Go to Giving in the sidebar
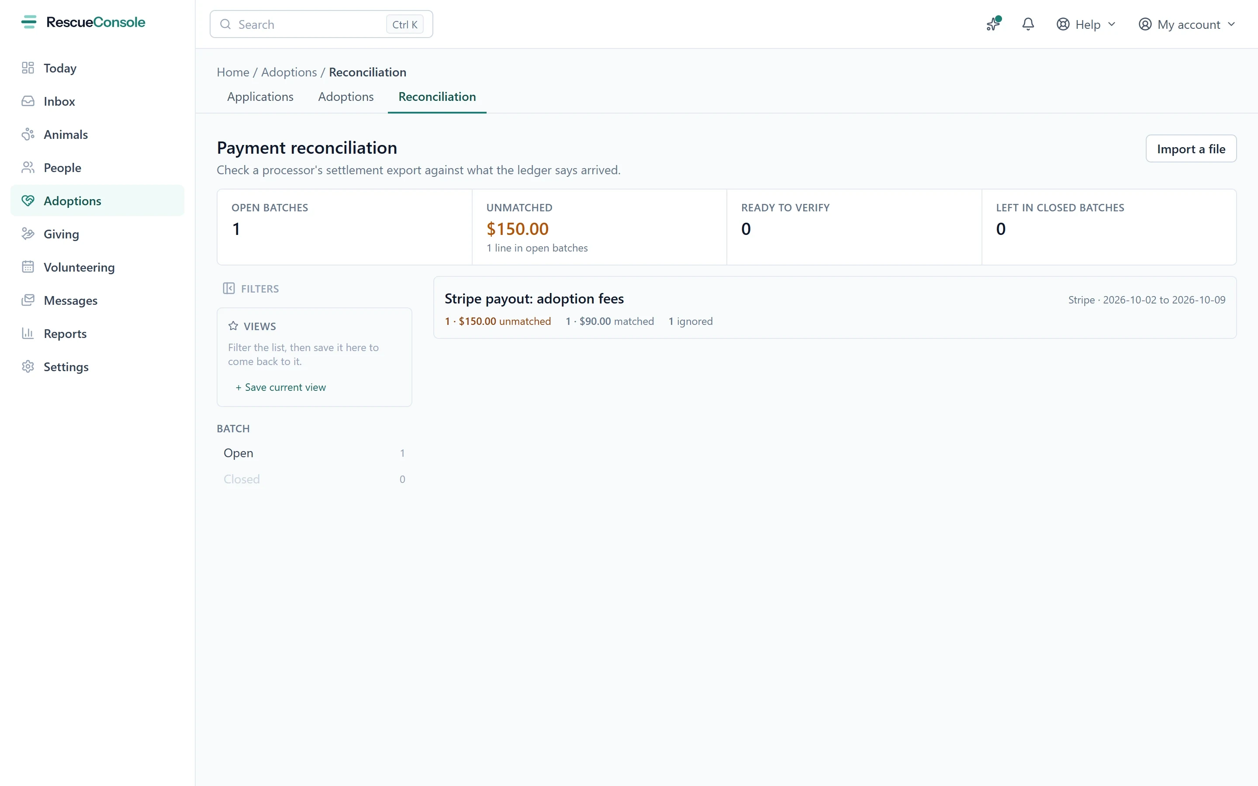The image size is (1258, 786). [x=97, y=234]
